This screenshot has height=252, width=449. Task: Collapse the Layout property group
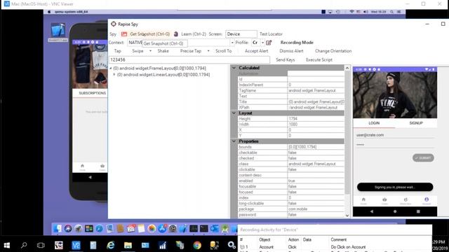pyautogui.click(x=234, y=113)
